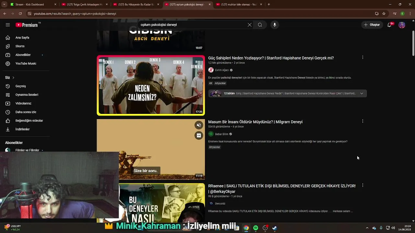The height and width of the screenshot is (233, 415).
Task: Open options menu for Stanford Hapishane video
Action: point(362,57)
